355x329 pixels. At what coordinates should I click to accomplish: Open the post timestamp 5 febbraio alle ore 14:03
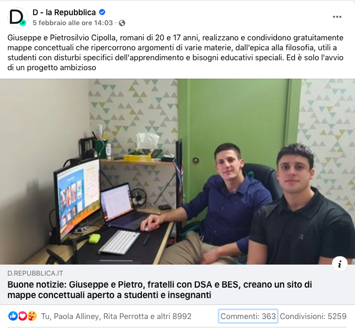pyautogui.click(x=72, y=23)
